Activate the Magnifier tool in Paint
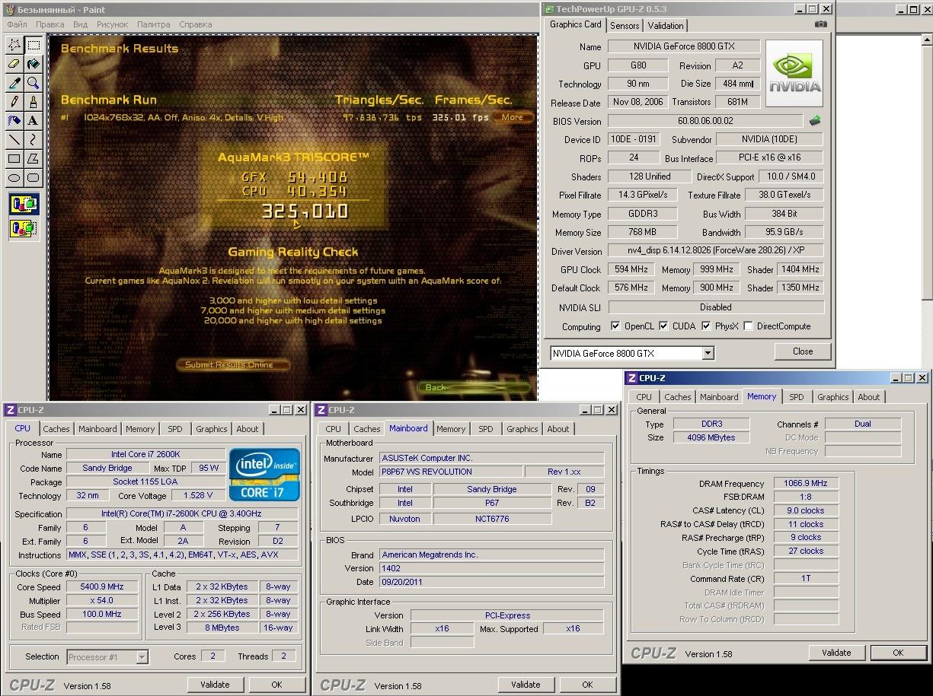Screen dimensions: 933x696 tap(34, 83)
